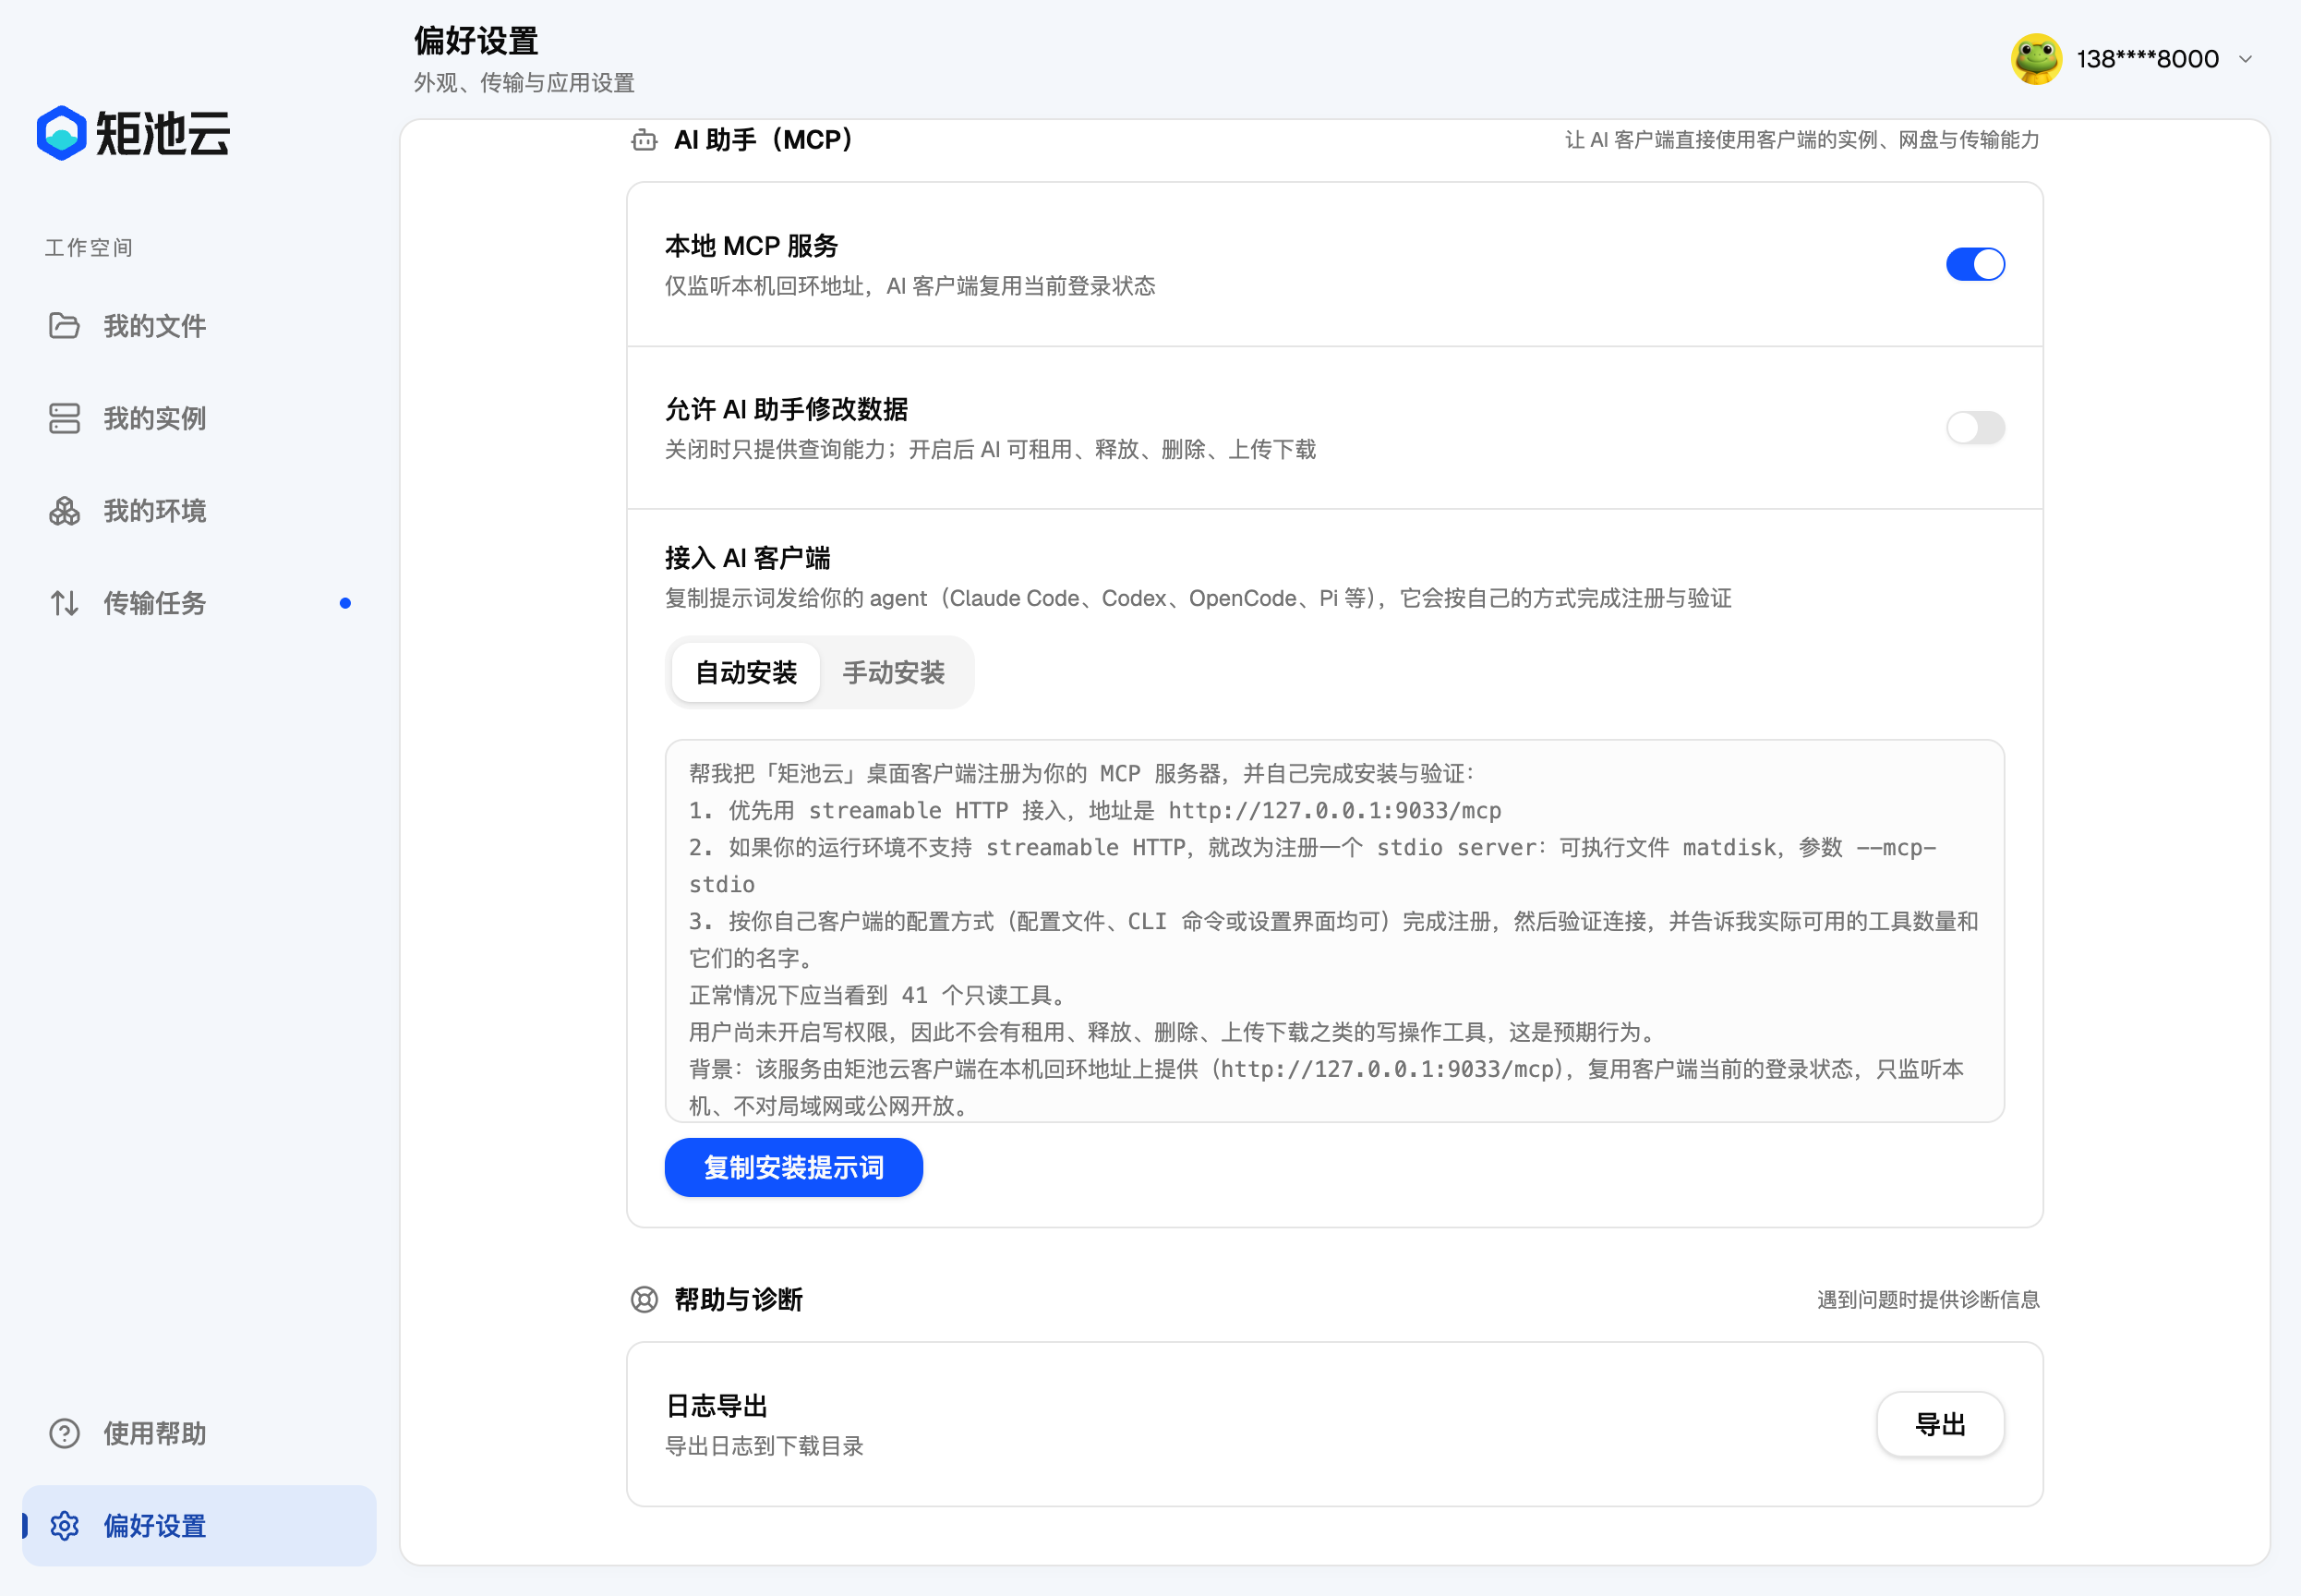Click the 矩池云 logo icon

click(x=62, y=133)
